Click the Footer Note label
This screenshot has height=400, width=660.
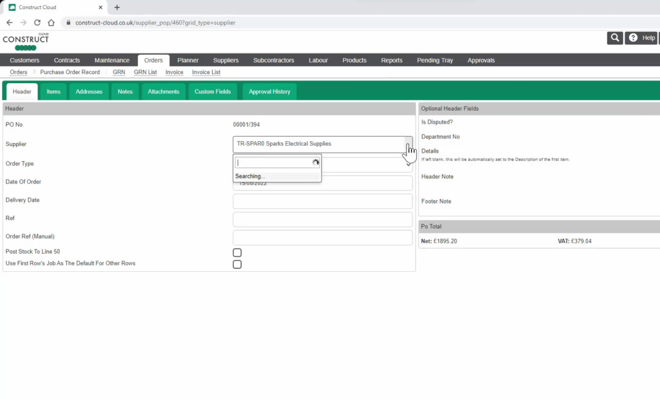point(436,202)
